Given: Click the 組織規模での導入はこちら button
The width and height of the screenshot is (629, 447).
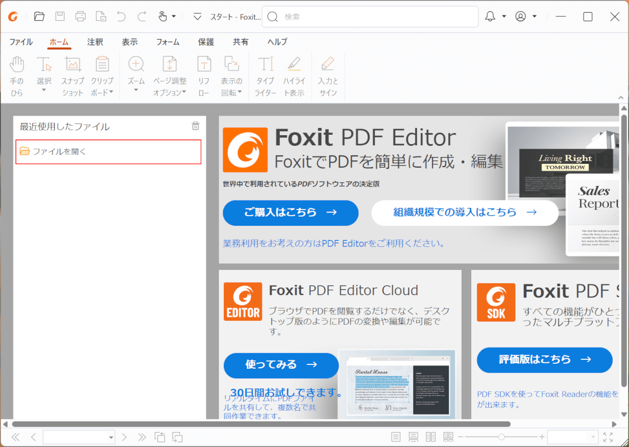Looking at the screenshot, I should click(x=465, y=213).
